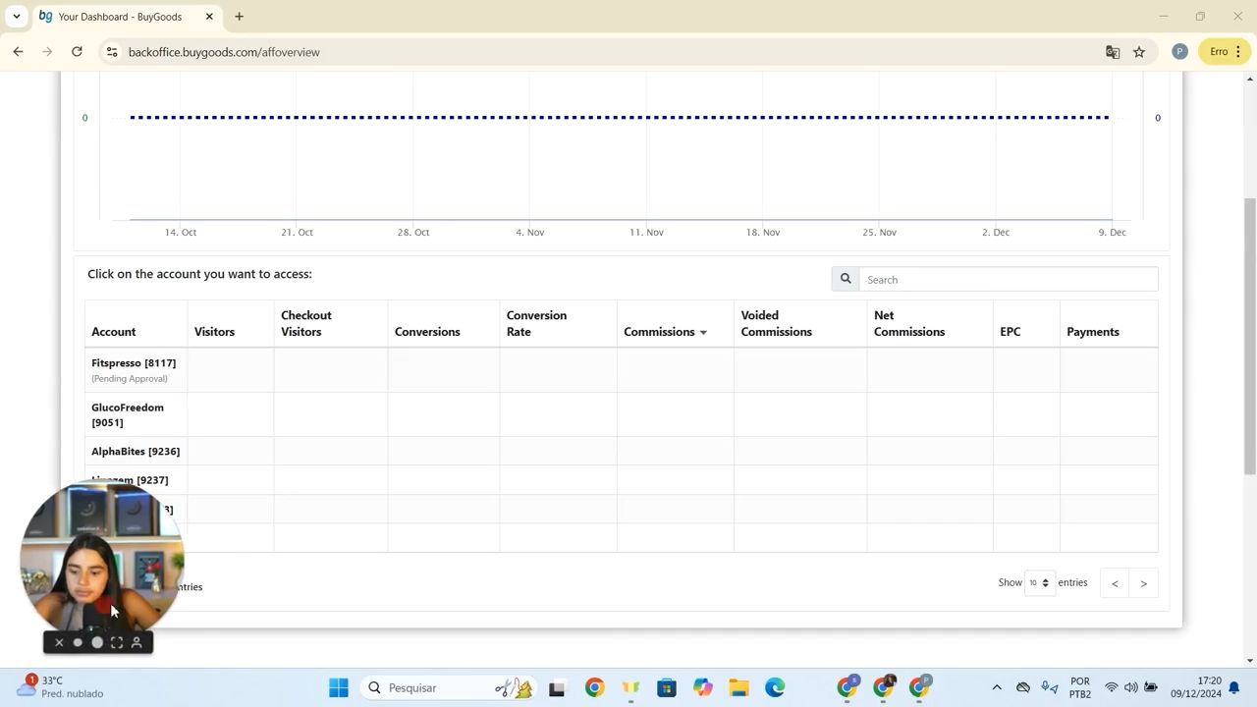This screenshot has height=707, width=1257.
Task: Open the Chrome profile avatar
Action: pos(1179,51)
